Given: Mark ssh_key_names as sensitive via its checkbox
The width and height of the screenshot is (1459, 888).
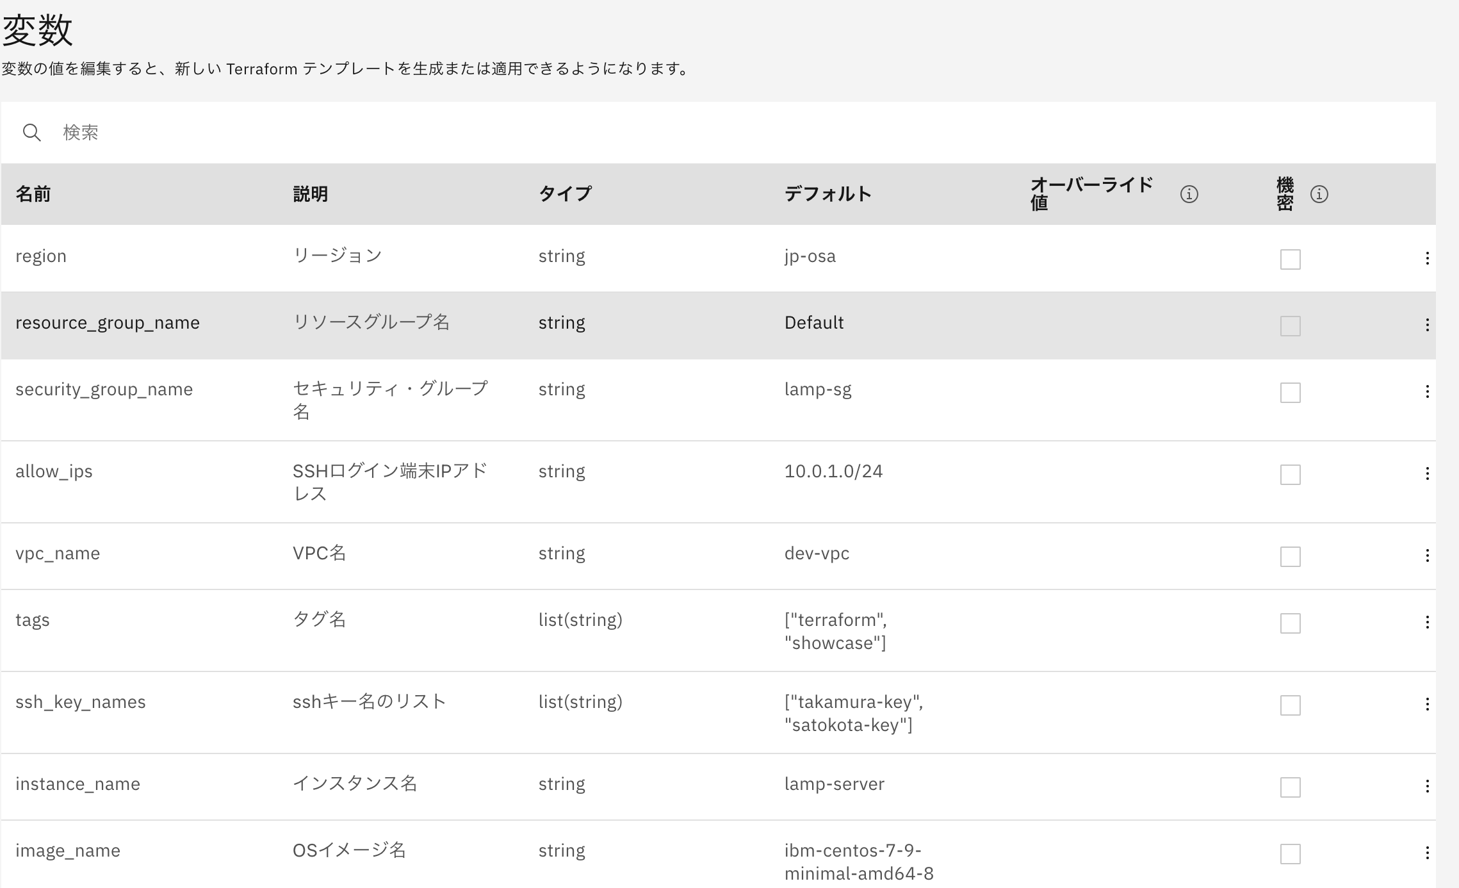Looking at the screenshot, I should click(1290, 705).
